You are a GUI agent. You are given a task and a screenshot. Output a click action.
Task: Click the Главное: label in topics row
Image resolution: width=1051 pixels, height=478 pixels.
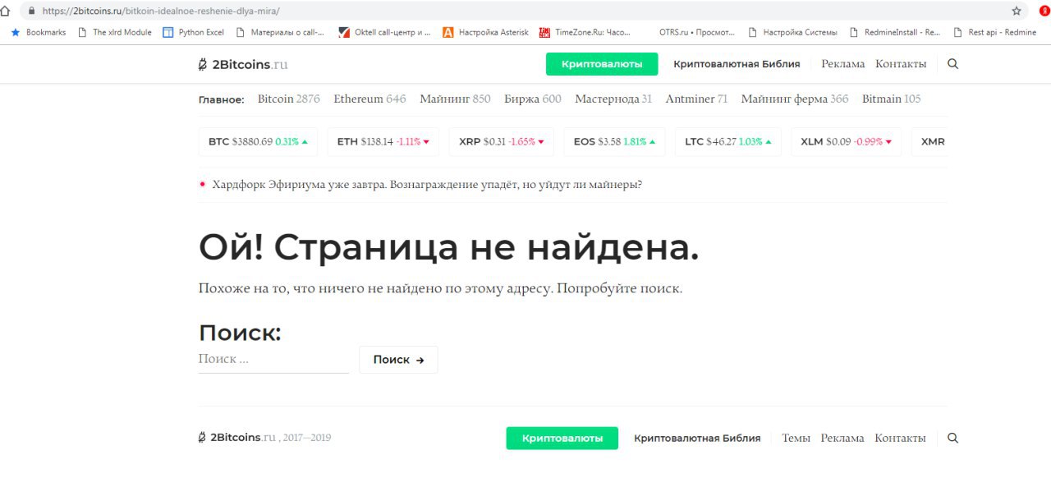[222, 99]
